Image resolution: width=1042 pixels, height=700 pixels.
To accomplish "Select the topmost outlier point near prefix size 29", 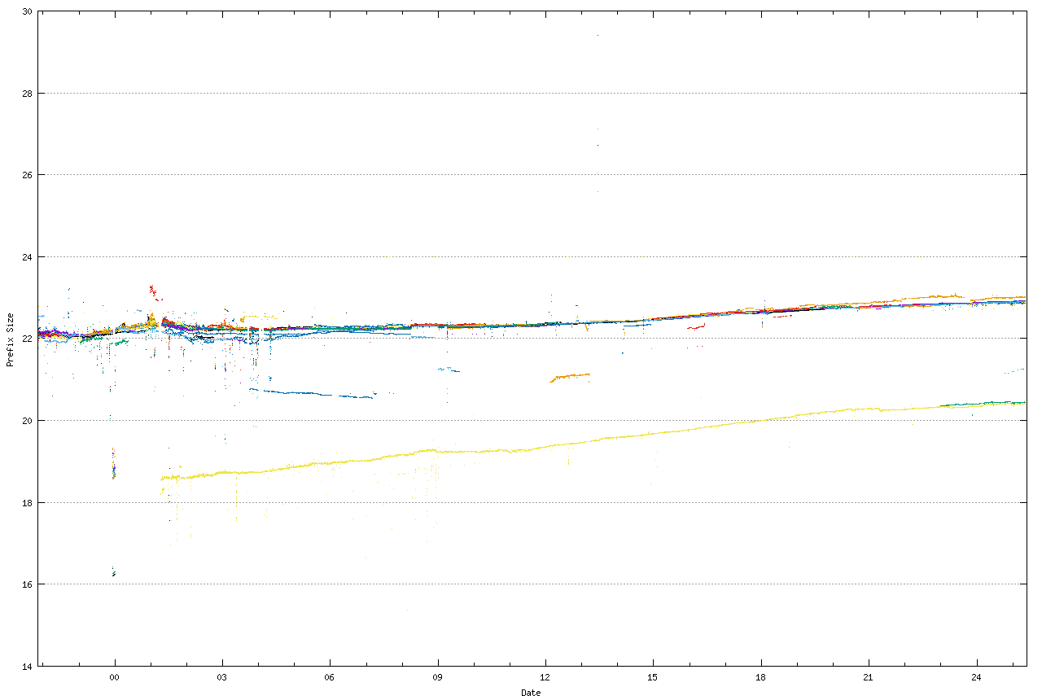I will point(598,35).
